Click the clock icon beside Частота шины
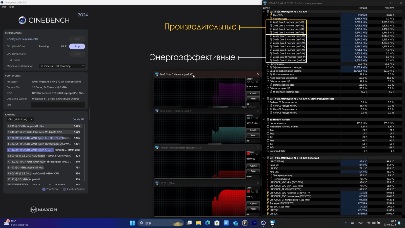Screen dimensions: 405x228 point(268,64)
